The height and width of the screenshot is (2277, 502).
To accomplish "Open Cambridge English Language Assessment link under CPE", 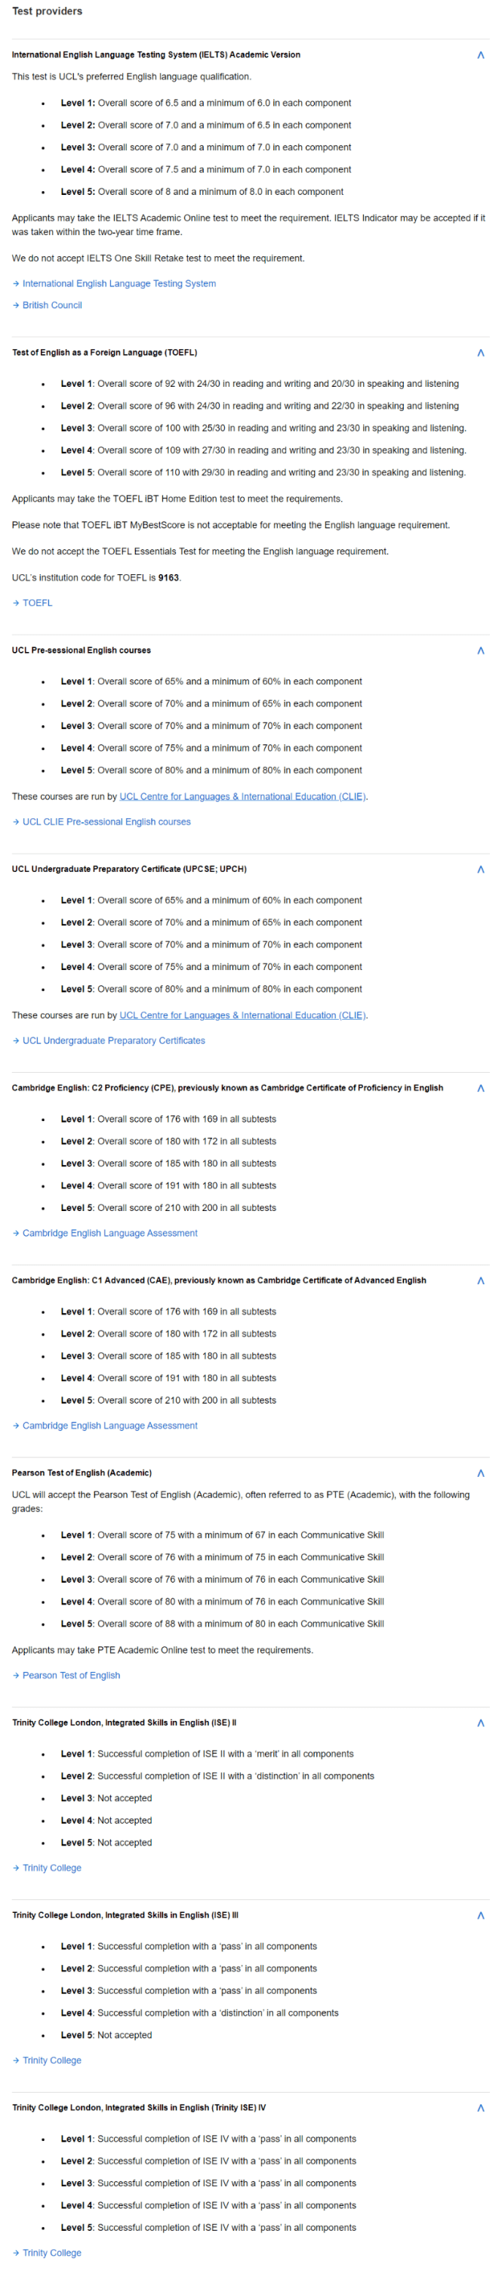I will pyautogui.click(x=105, y=1233).
